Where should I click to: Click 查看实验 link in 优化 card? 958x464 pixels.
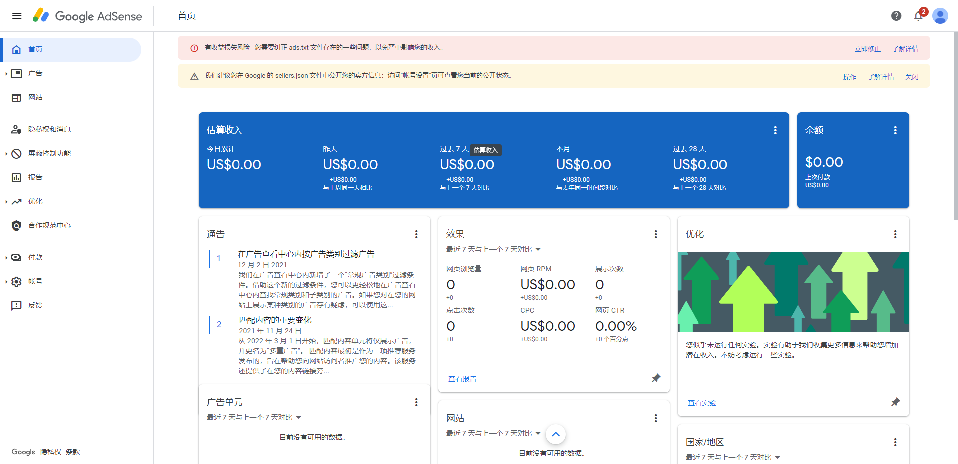coord(702,403)
